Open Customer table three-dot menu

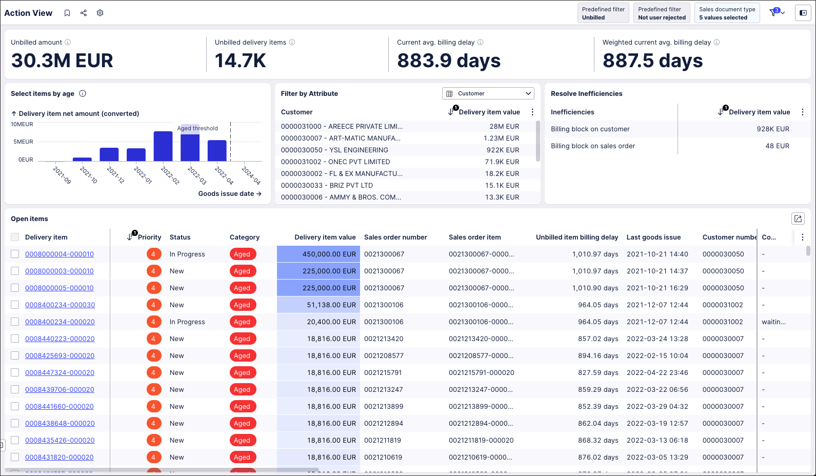coord(532,112)
